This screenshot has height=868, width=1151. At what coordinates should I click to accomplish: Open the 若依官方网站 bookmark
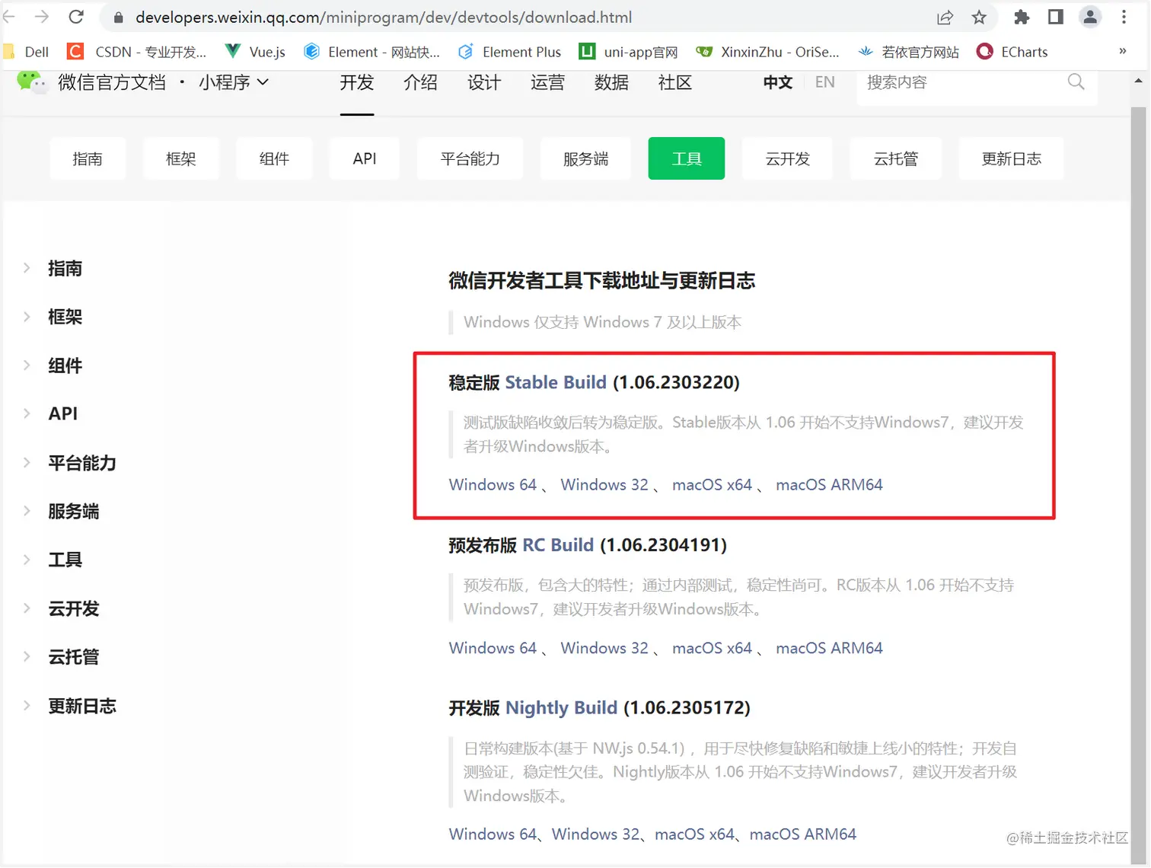point(908,52)
